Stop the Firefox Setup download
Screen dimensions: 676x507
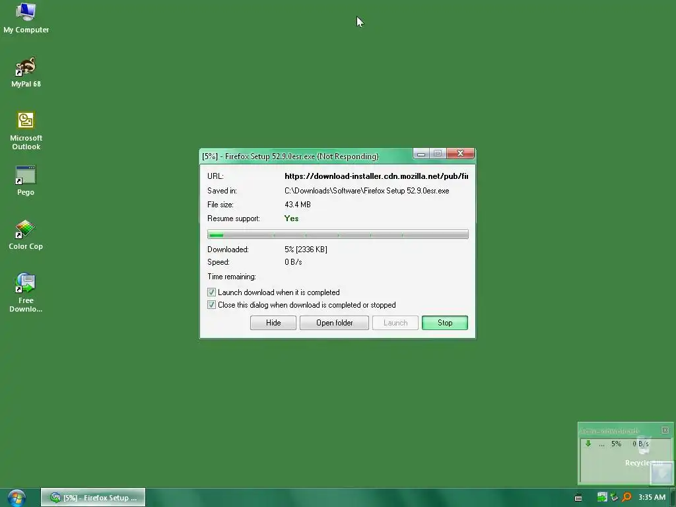(445, 323)
